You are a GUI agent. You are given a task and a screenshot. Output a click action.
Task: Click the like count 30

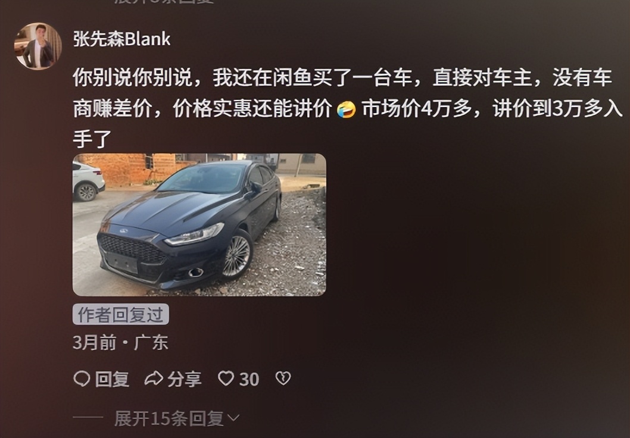point(249,380)
